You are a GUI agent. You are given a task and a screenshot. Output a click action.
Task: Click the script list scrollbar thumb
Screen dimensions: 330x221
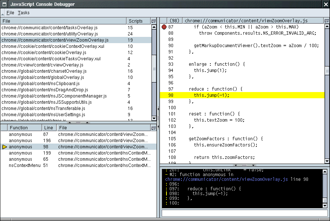[x=154, y=68]
